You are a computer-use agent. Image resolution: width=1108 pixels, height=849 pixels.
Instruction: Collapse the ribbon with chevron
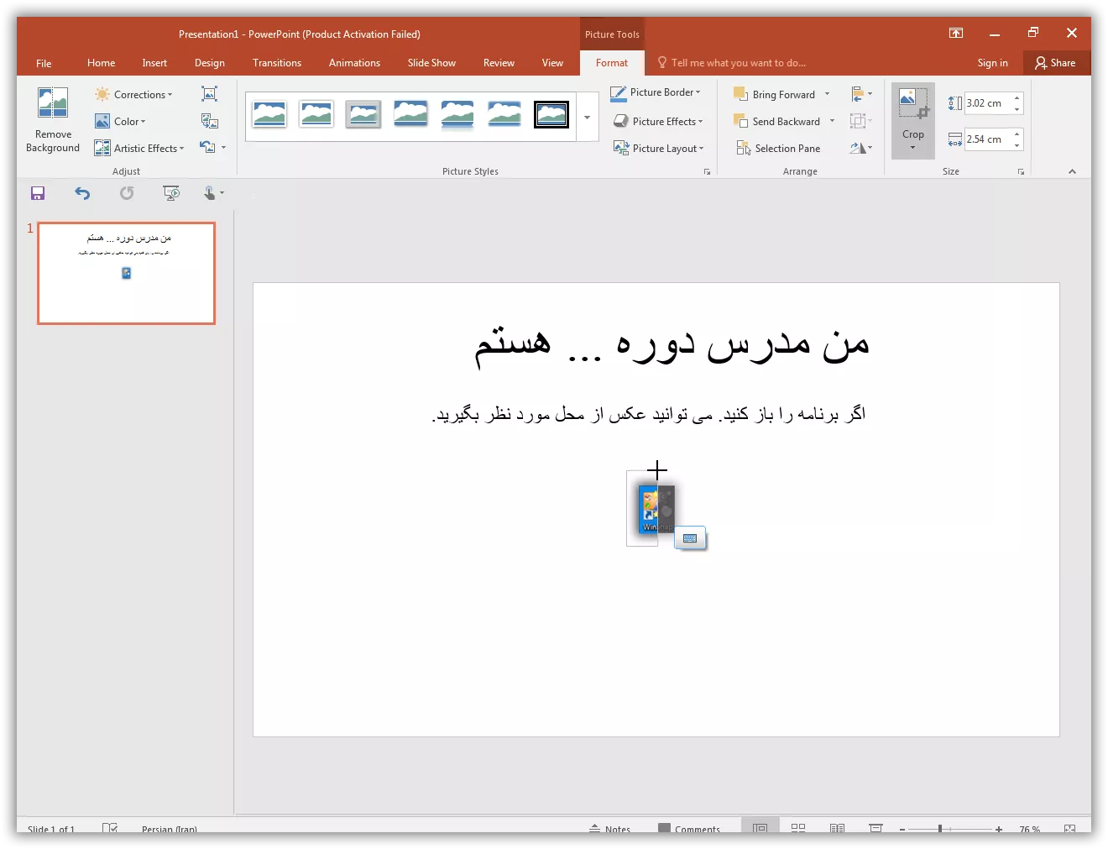click(x=1072, y=171)
